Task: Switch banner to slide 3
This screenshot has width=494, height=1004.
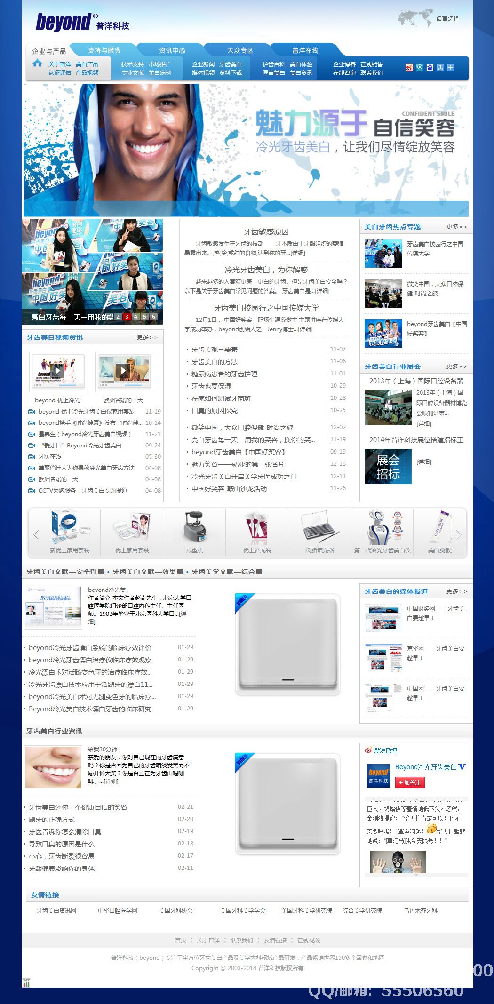Action: tap(127, 317)
